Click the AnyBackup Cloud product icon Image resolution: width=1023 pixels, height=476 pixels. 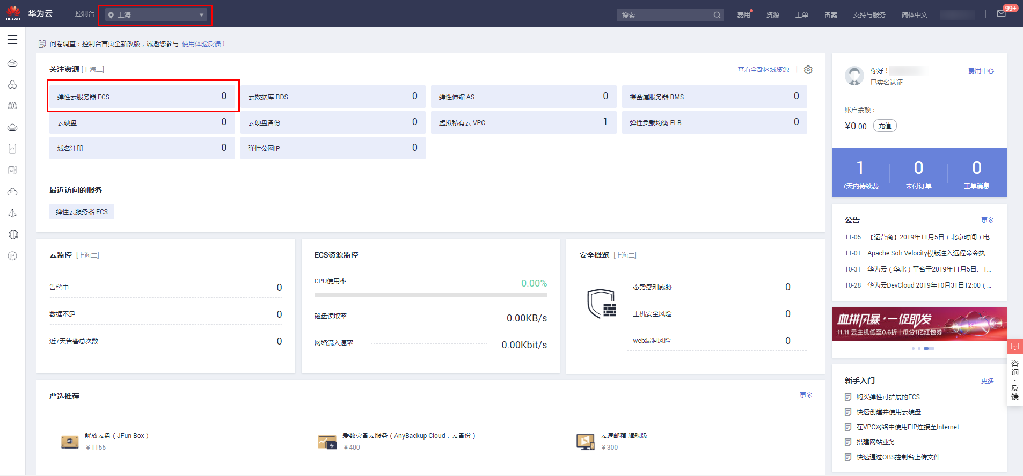[x=327, y=442]
